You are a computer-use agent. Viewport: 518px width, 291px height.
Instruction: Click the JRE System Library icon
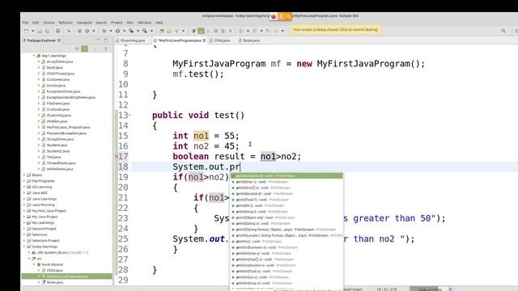[x=33, y=252]
